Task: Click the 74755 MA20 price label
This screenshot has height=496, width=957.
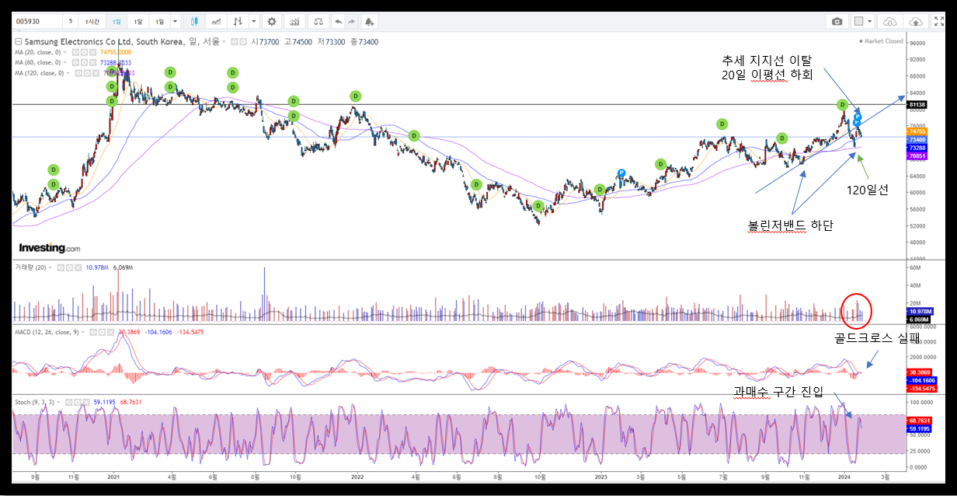Action: click(917, 131)
